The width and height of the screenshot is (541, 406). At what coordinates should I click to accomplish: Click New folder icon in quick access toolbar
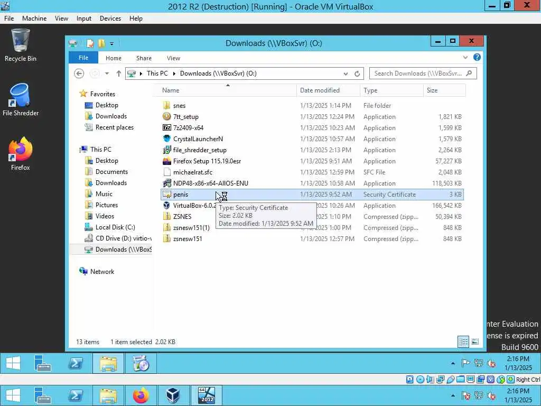[x=101, y=43]
